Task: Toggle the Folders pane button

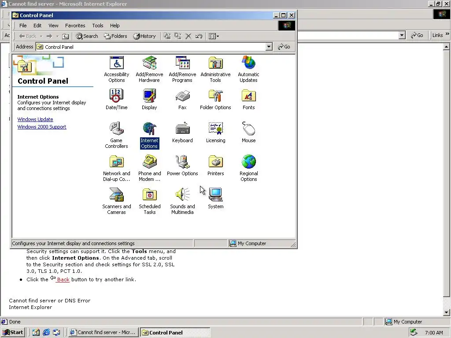Action: [116, 36]
